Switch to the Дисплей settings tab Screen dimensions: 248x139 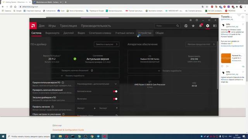point(69,33)
